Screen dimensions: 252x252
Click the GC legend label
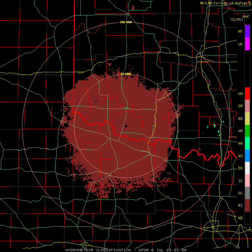240,193
